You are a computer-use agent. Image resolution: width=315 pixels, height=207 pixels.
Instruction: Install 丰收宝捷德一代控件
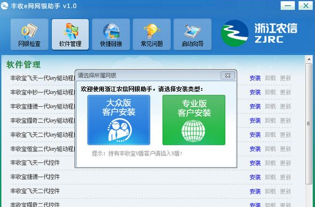[x=255, y=177]
